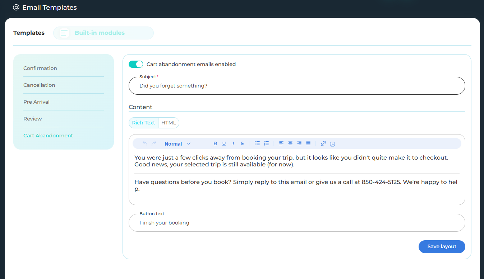
Task: Toggle bold formatting
Action: pyautogui.click(x=215, y=143)
